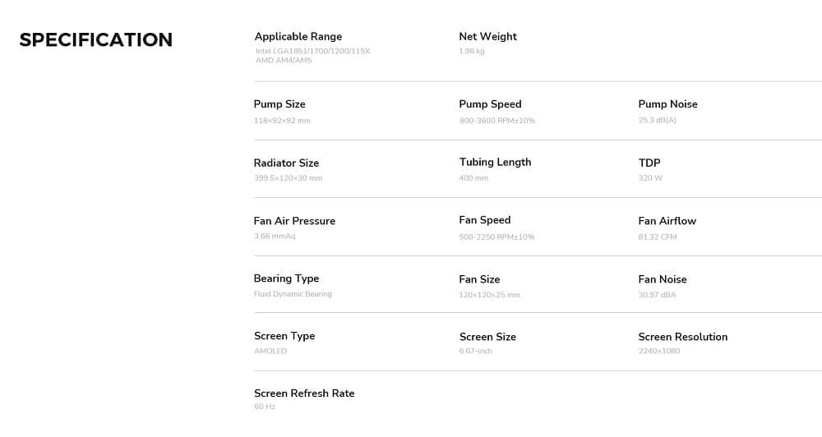Click the Pump Speed label
The image size is (822, 437).
(x=490, y=104)
